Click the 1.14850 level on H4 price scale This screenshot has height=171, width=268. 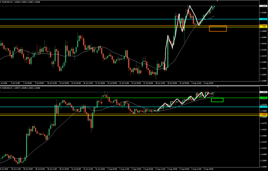[263, 31]
